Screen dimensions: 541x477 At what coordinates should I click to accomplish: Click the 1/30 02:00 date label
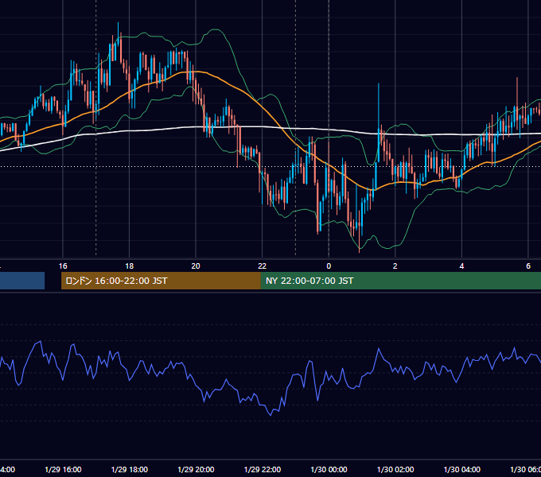(x=395, y=470)
